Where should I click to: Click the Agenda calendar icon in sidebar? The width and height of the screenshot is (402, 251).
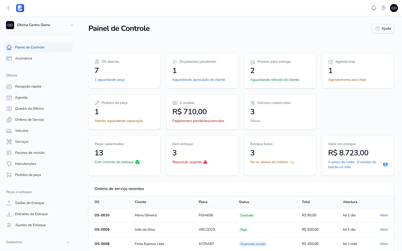pyautogui.click(x=9, y=97)
